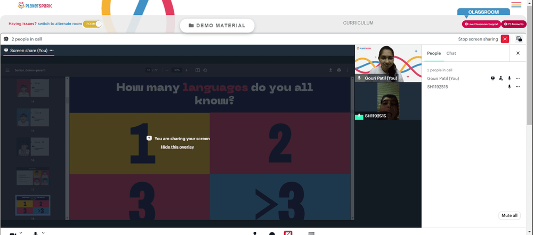Viewport: 533px width, 235px height.
Task: Click the fit to page icon
Action: 198,70
